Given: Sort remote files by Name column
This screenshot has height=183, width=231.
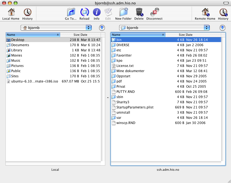Looking at the screenshot, I should (x=138, y=35).
